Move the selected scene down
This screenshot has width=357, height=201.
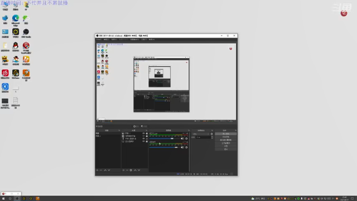(109, 170)
